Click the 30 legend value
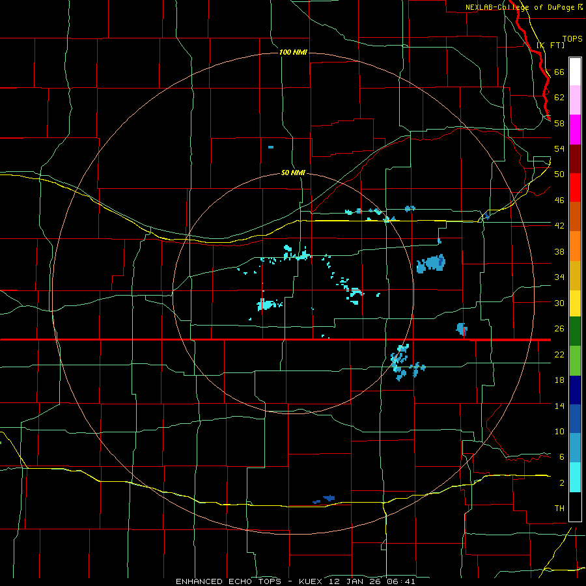This screenshot has height=586, width=586. click(x=559, y=303)
